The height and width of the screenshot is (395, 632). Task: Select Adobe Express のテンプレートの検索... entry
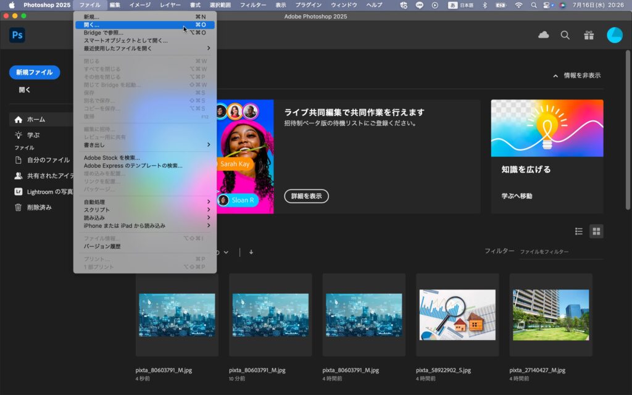click(145, 165)
